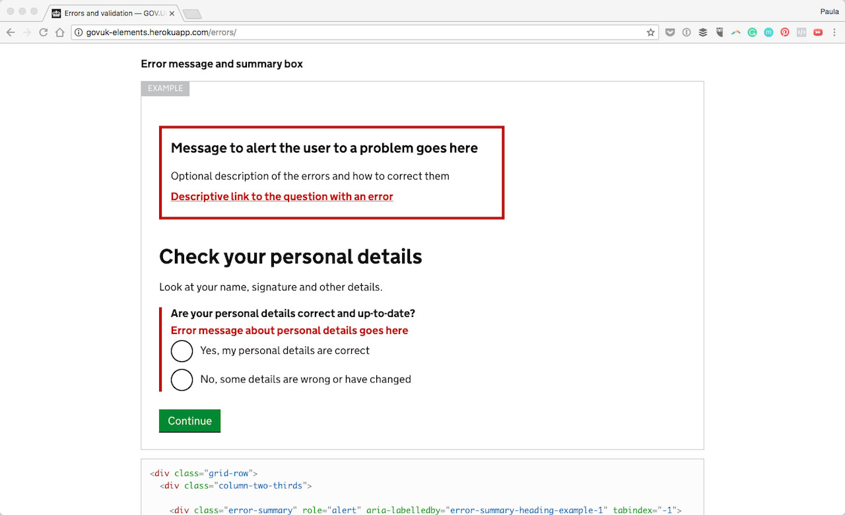Image resolution: width=845 pixels, height=515 pixels.
Task: Open the Paula profile switcher
Action: [x=829, y=11]
